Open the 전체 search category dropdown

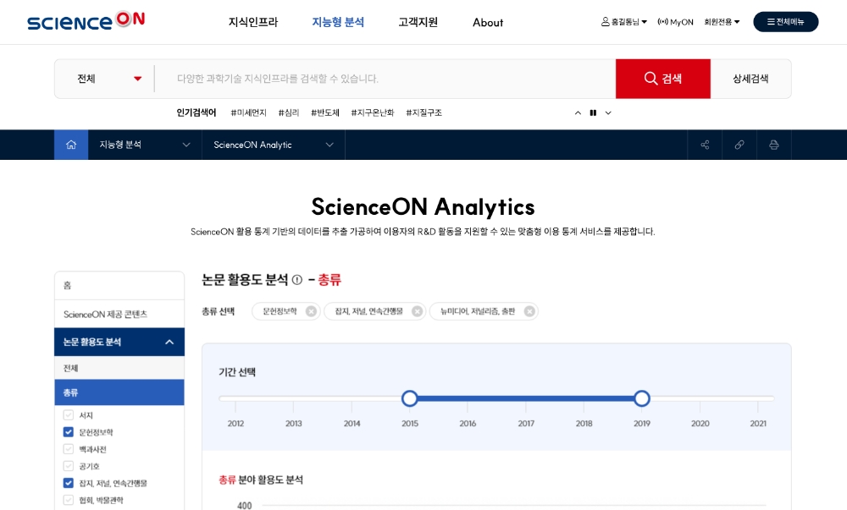coord(109,79)
